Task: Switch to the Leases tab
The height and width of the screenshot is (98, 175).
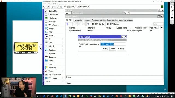Action: click(87, 20)
